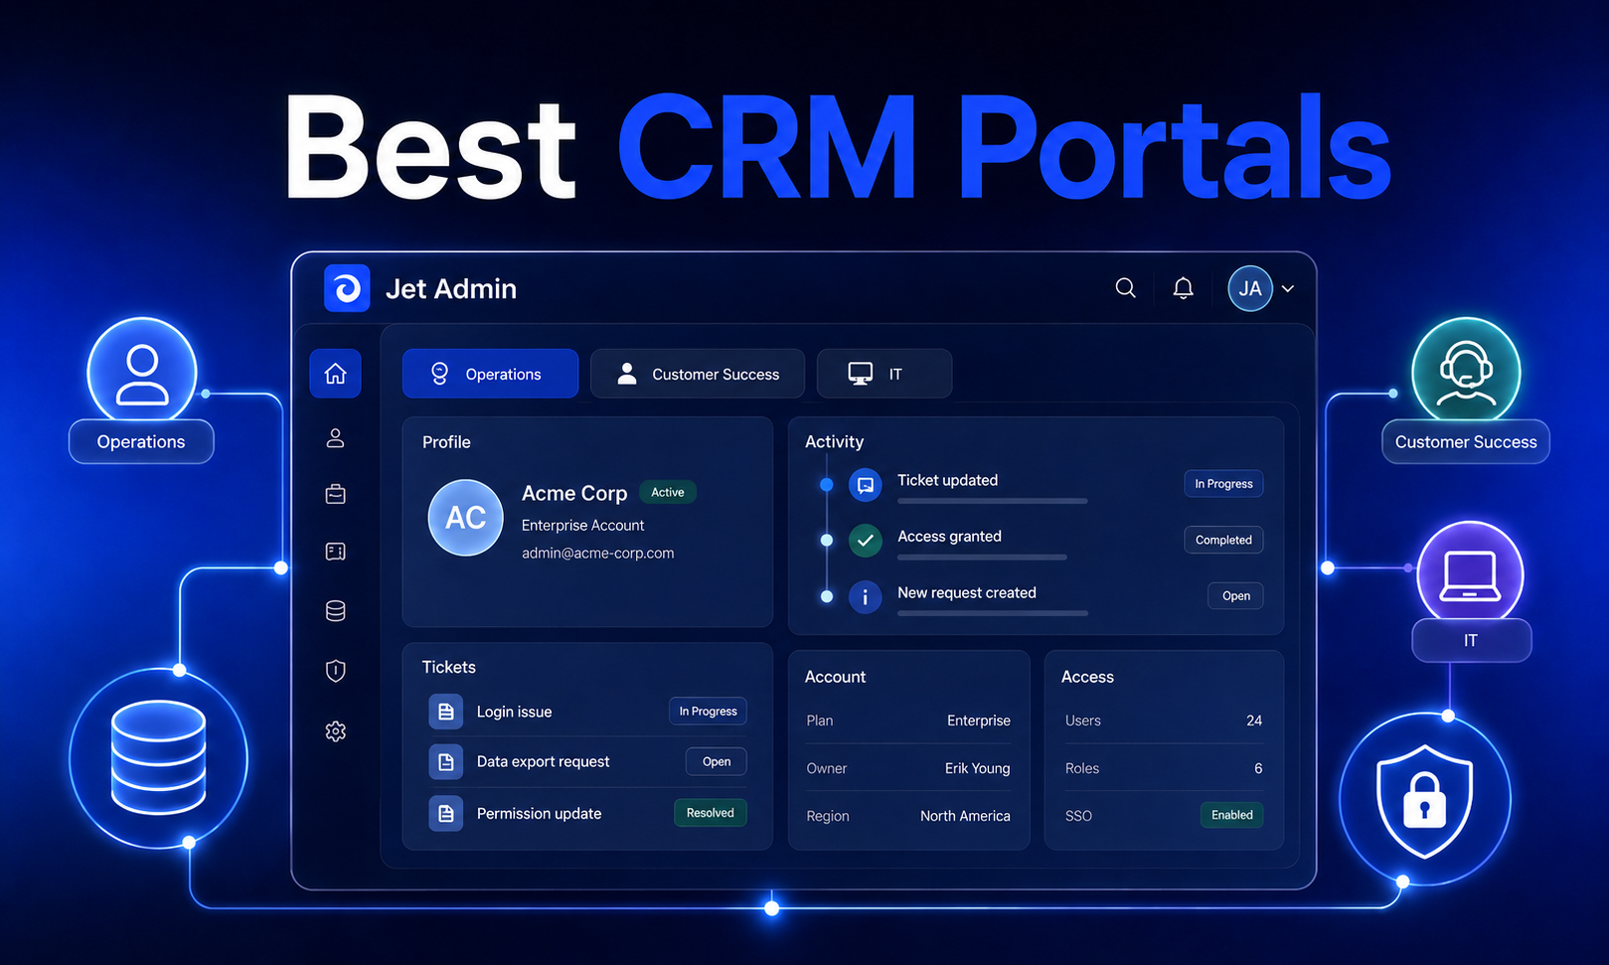Click the Login issue document icon
The image size is (1609, 965).
446,712
